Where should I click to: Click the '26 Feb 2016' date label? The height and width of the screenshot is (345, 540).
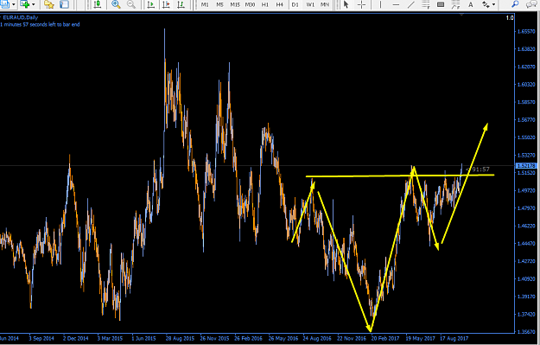click(248, 338)
